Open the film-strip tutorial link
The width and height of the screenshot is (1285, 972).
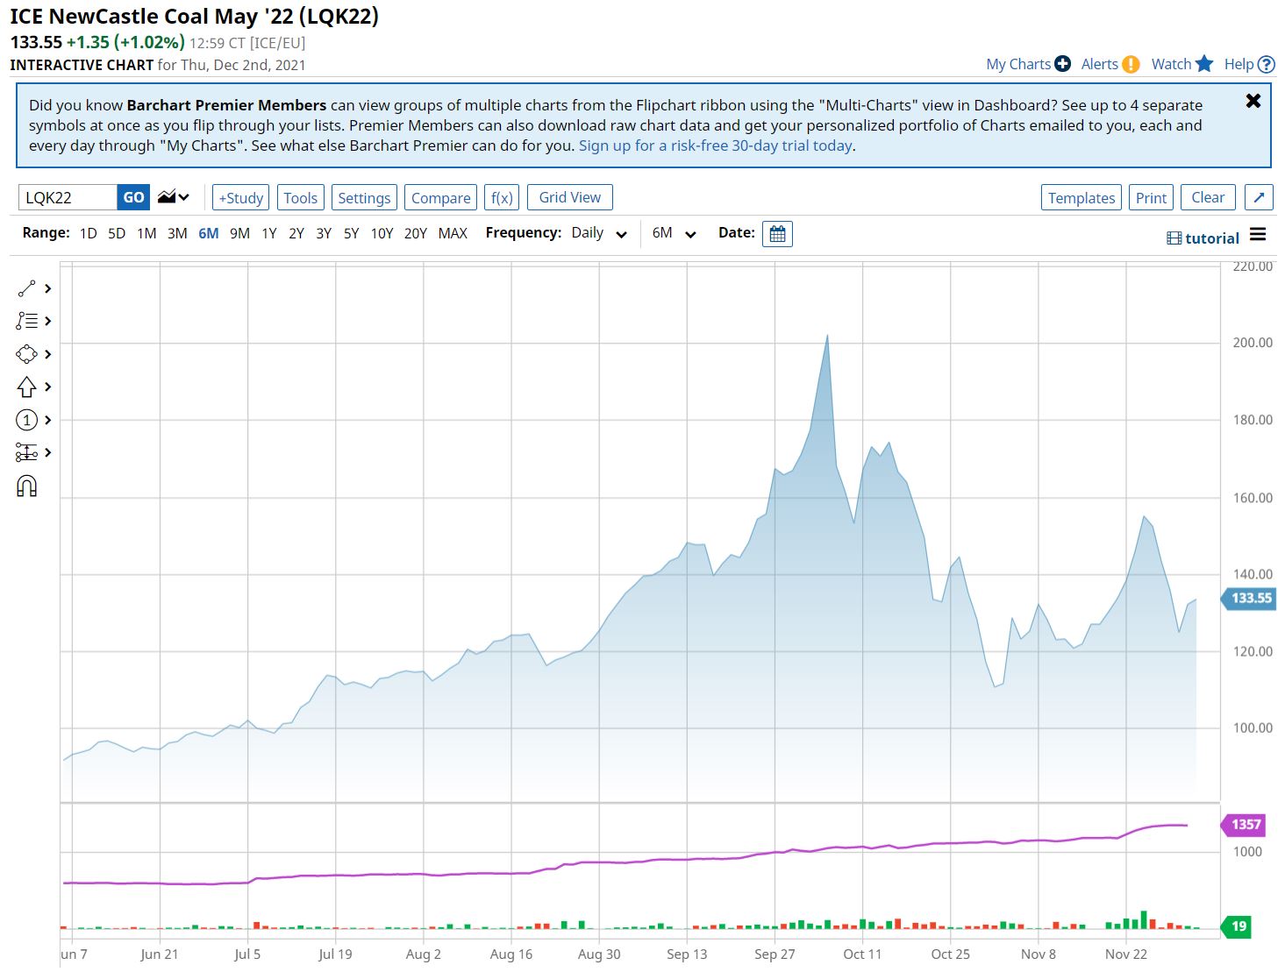1203,238
